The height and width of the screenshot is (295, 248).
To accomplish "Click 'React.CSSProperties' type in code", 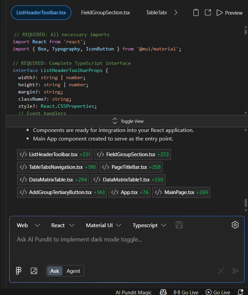I will 67,106.
